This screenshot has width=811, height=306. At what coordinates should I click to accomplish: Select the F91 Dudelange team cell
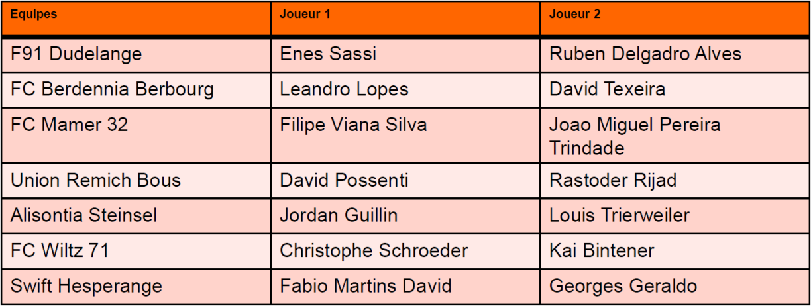point(76,54)
